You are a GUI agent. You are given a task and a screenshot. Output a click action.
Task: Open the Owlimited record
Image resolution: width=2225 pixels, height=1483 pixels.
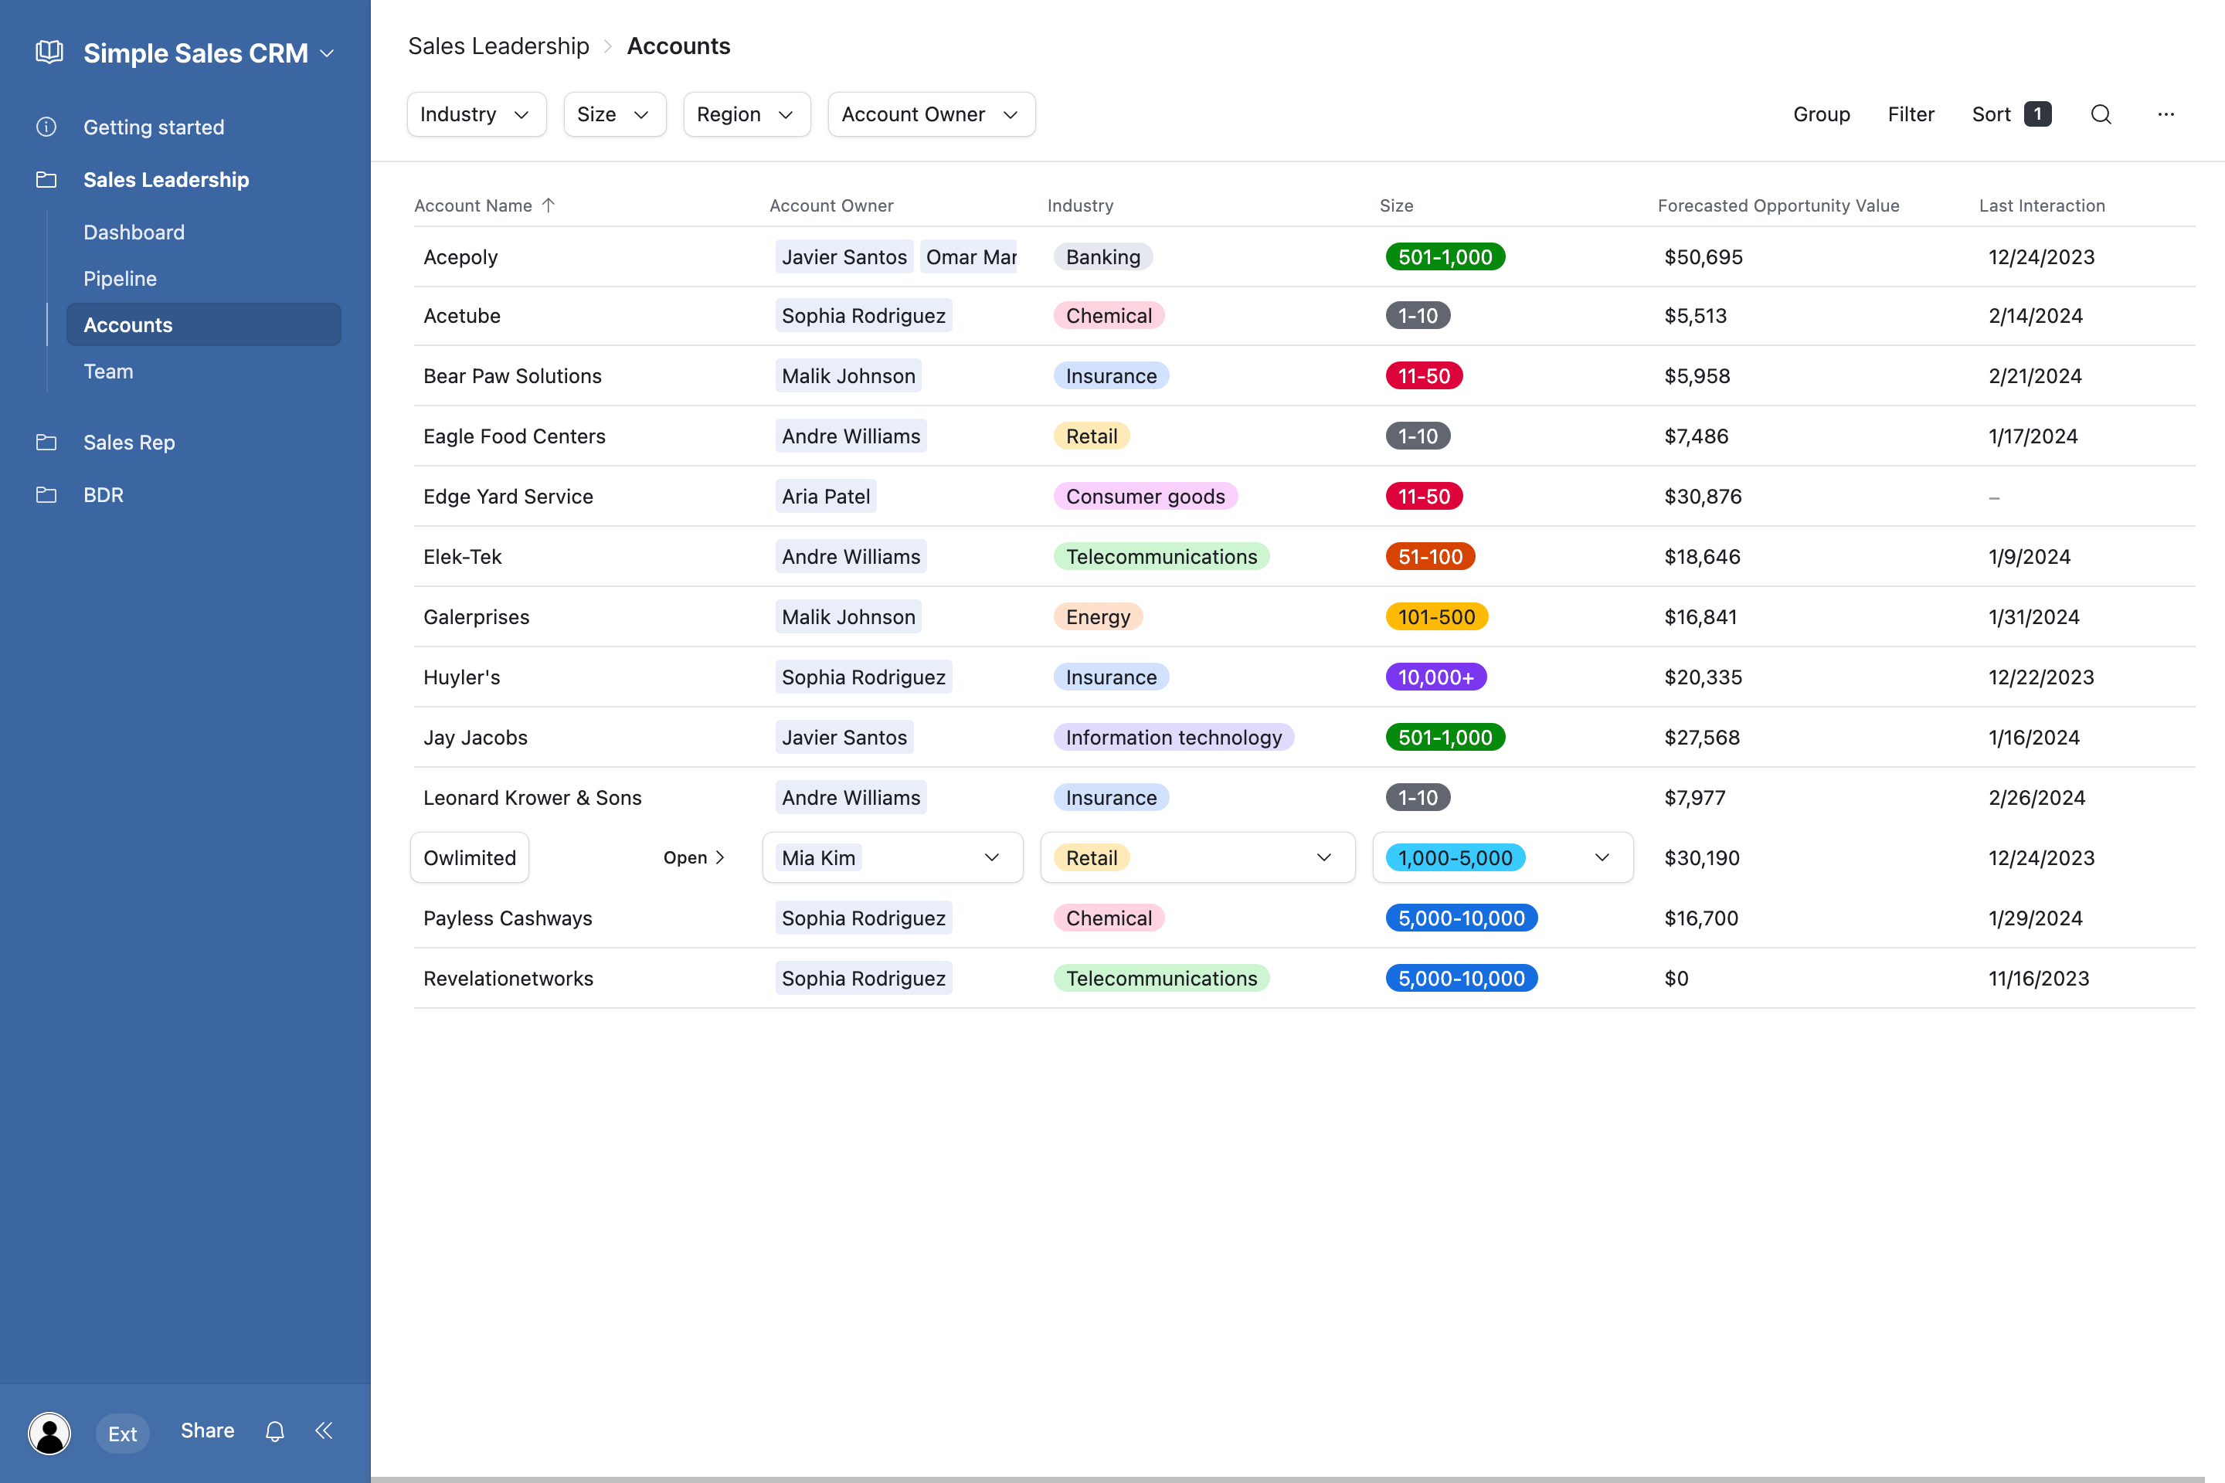pyautogui.click(x=692, y=857)
